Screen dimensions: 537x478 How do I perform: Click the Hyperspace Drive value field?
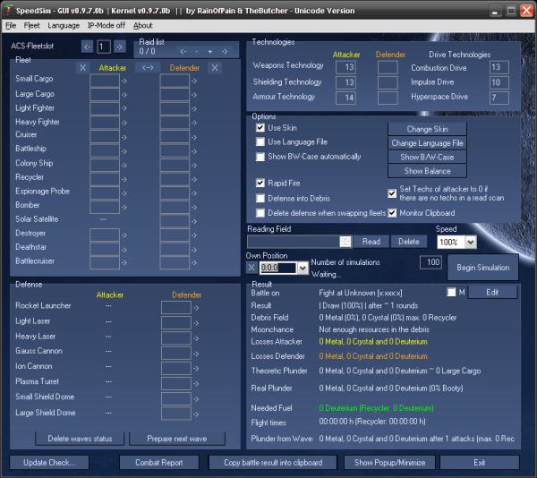click(499, 98)
